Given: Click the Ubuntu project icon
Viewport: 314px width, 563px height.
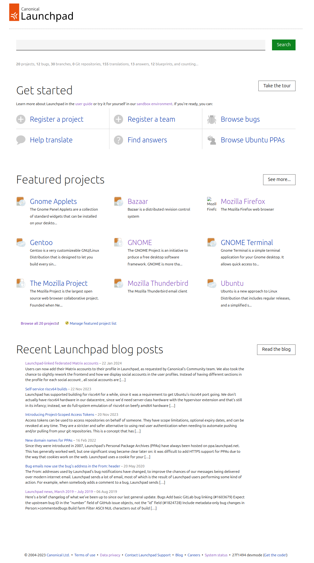Looking at the screenshot, I should pyautogui.click(x=212, y=283).
